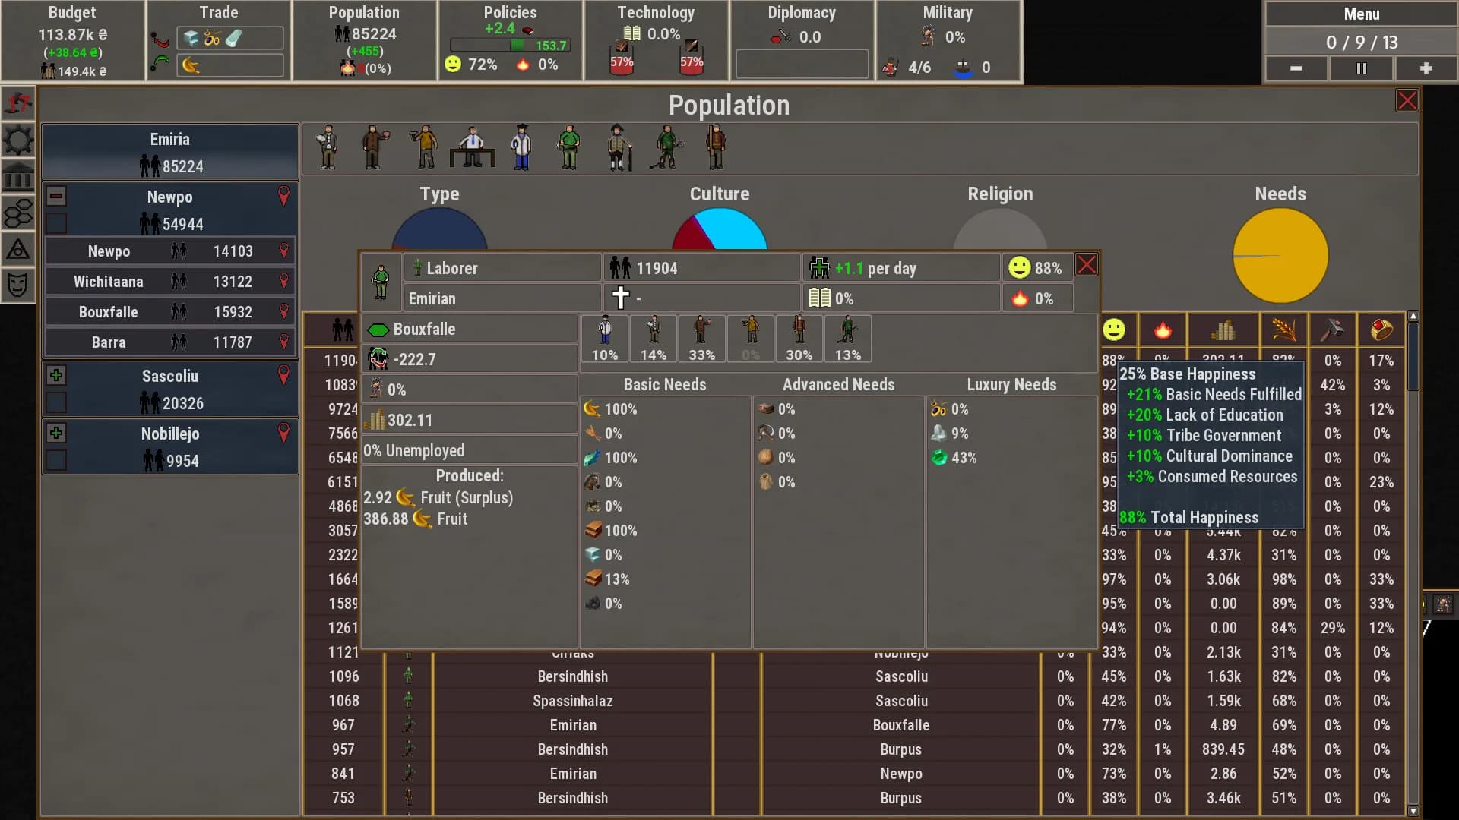
Task: Expand the Nobillejo region list
Action: tap(56, 433)
